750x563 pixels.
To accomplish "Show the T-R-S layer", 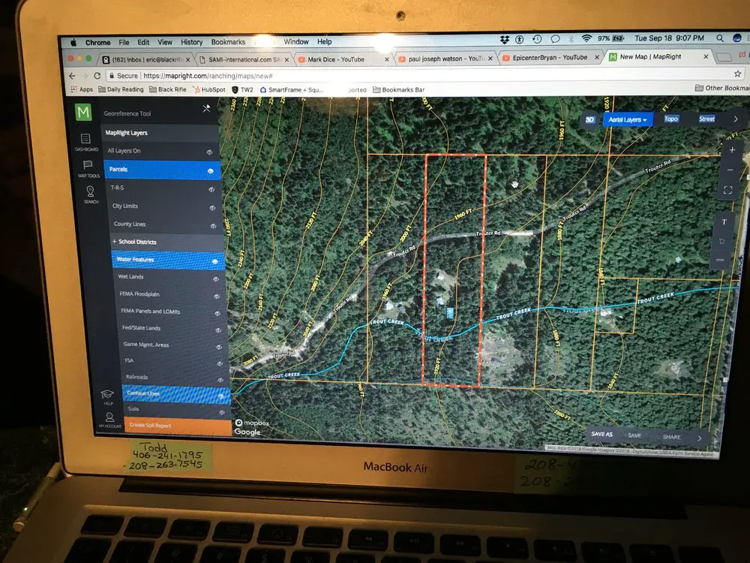I will pos(211,189).
